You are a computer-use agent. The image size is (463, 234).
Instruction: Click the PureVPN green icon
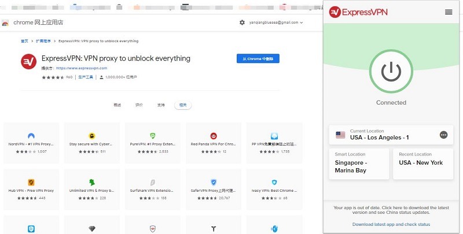[153, 136]
